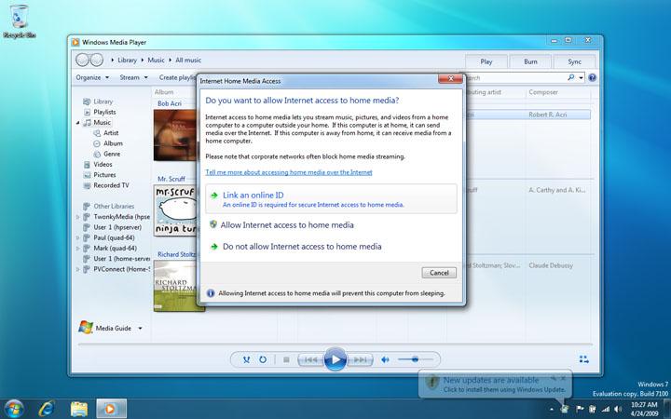Open Windows Explorer from taskbar
This screenshot has width=671, height=419.
tap(79, 409)
